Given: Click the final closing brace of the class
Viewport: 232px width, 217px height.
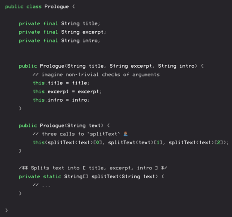Looking at the screenshot, I should pyautogui.click(x=7, y=210).
